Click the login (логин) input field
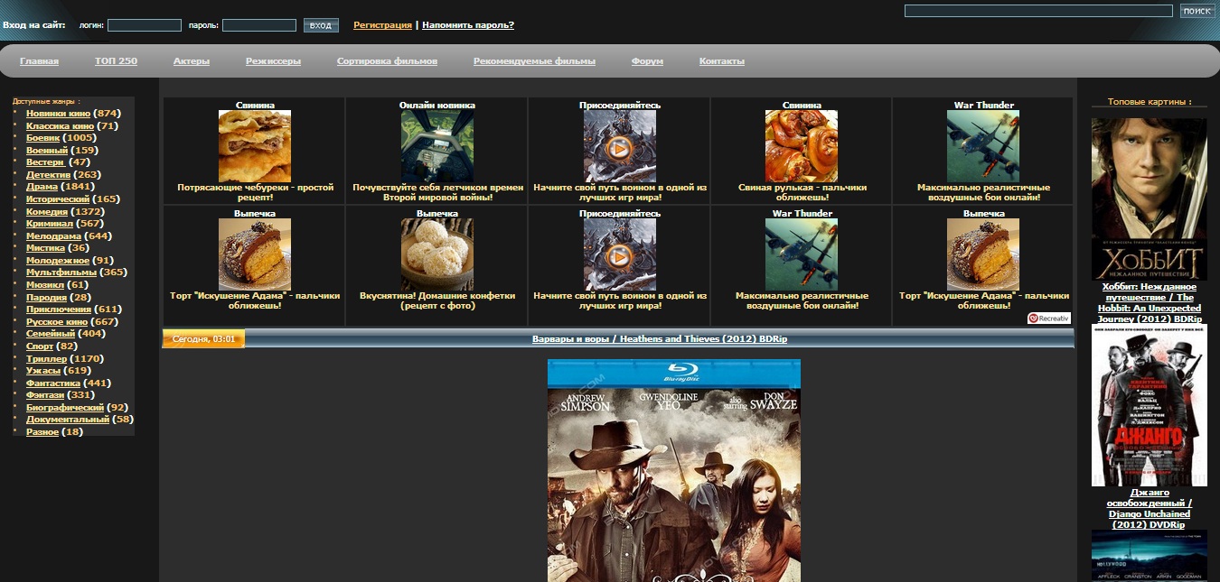1220x582 pixels. (x=145, y=25)
